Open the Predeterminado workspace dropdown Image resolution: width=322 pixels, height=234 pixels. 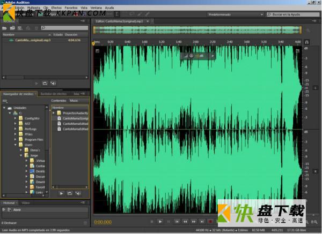pos(236,14)
